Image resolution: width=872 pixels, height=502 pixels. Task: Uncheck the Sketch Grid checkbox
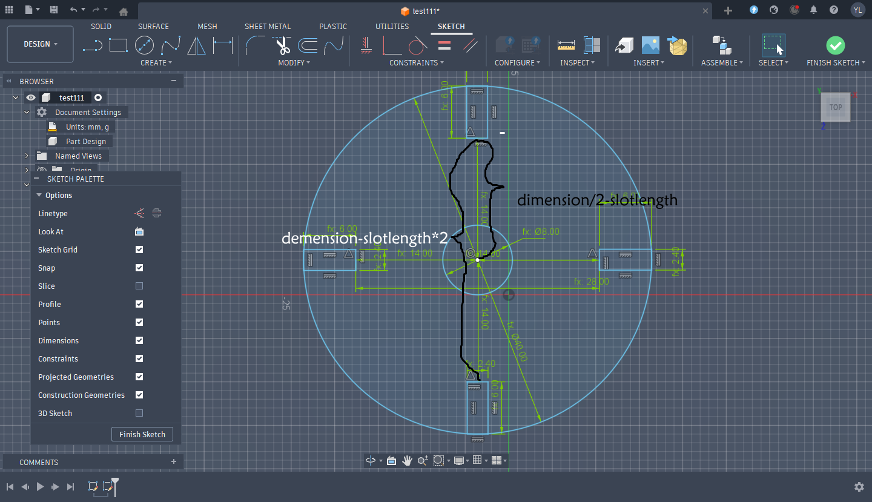(x=139, y=249)
